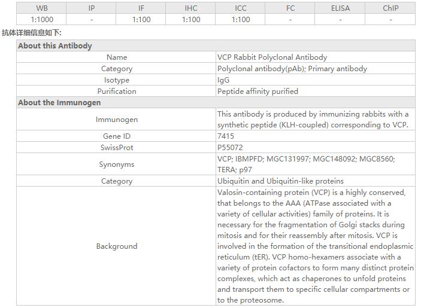Screen dimensions: 421x308
Task: Click 'Peptide affinity purified' purification value
Action: [x=258, y=92]
